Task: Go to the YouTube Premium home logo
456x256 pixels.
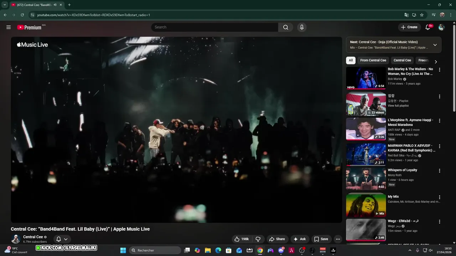Action: [29, 27]
